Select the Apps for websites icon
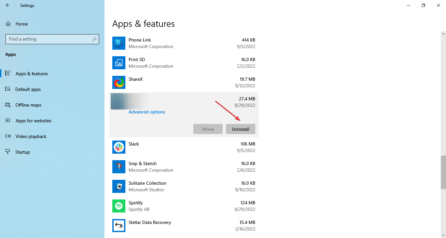 tap(8, 120)
